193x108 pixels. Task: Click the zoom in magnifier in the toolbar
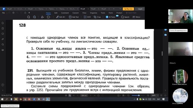click(34, 17)
